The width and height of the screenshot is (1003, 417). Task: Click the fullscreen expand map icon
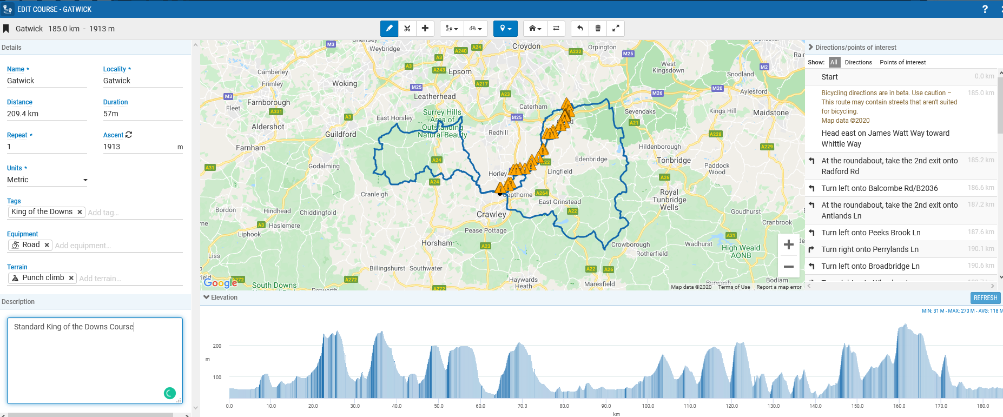click(616, 29)
